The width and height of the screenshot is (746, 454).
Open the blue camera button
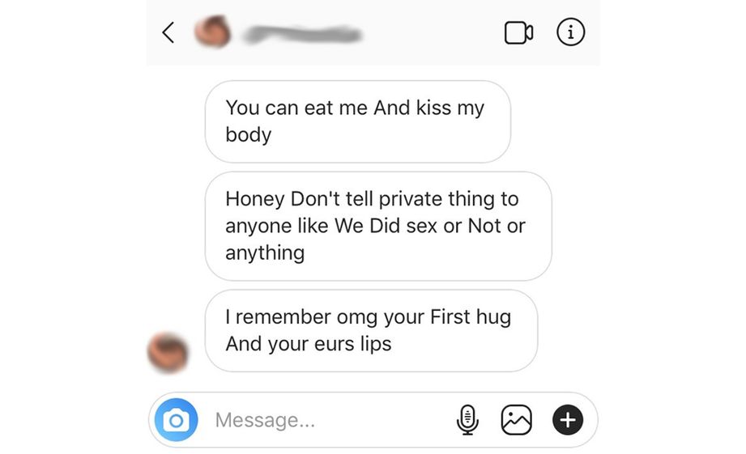point(176,420)
